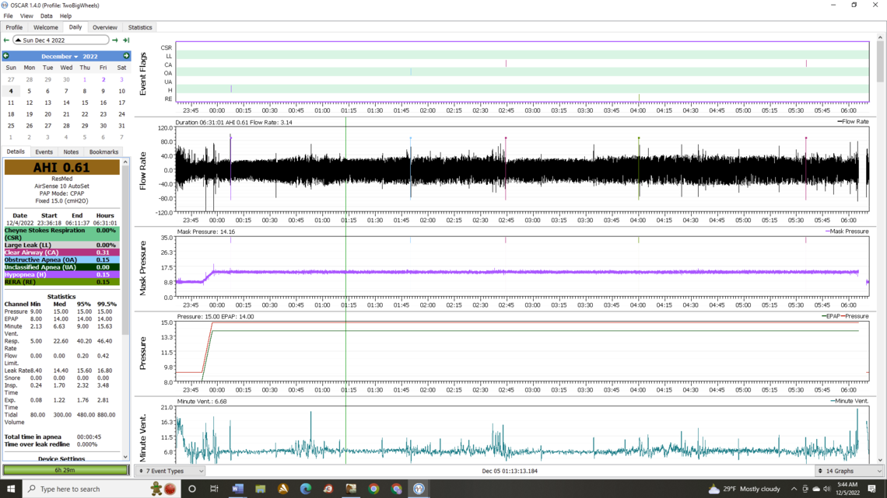Open the Bookmarks tab in the left panel

click(x=103, y=151)
